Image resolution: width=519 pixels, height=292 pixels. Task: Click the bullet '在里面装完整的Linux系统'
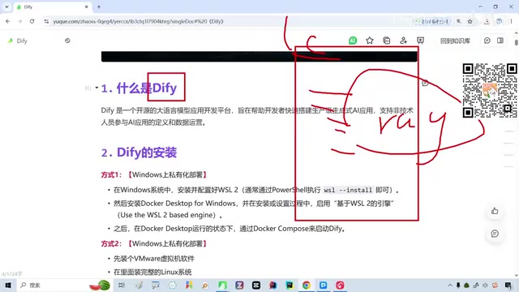pos(152,273)
